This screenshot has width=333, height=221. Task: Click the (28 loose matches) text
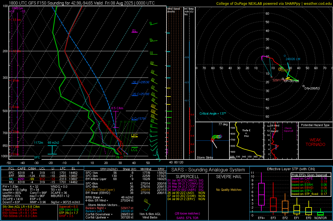click(x=187, y=213)
